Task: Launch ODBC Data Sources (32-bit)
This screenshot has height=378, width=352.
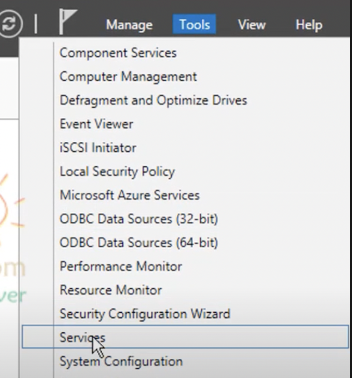Action: (138, 219)
